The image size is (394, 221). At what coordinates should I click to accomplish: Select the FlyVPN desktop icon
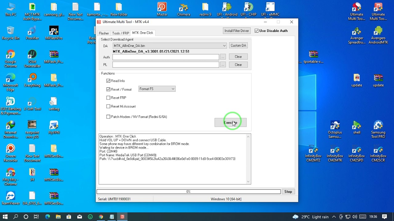point(54,127)
